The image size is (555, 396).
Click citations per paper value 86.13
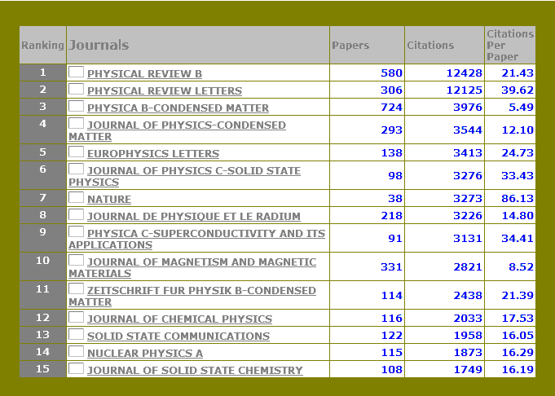pos(518,198)
